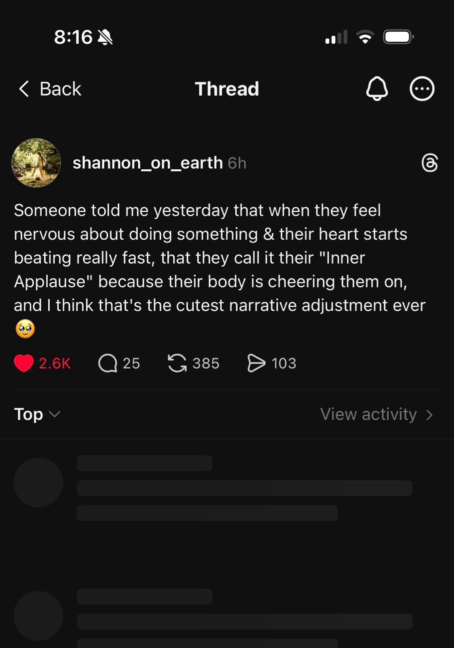This screenshot has height=648, width=454.
Task: Open replies via comment bubble icon
Action: [108, 363]
